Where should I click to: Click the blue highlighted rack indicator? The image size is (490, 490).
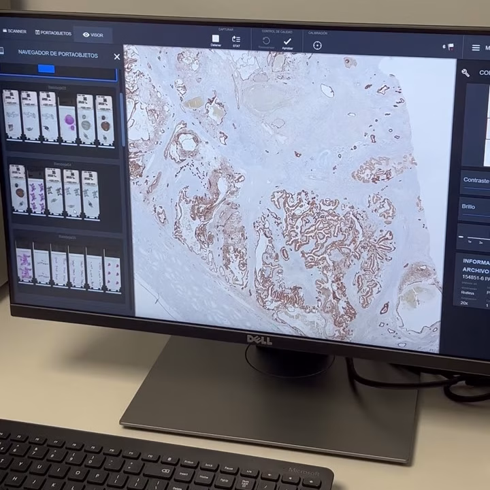tap(46, 69)
